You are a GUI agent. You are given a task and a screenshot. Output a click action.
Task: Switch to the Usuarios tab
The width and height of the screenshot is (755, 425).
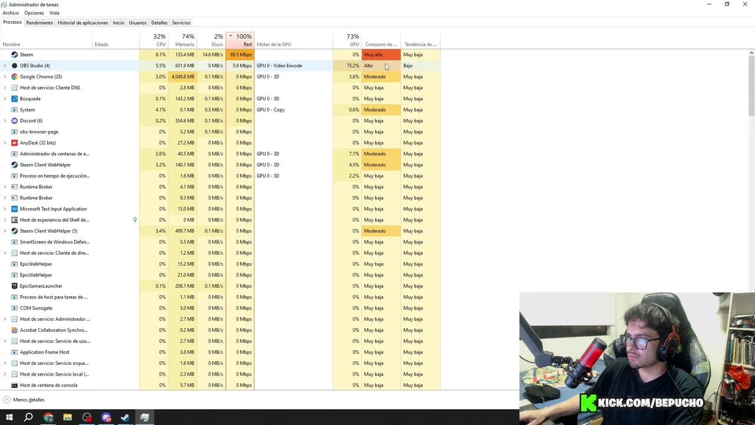[137, 22]
